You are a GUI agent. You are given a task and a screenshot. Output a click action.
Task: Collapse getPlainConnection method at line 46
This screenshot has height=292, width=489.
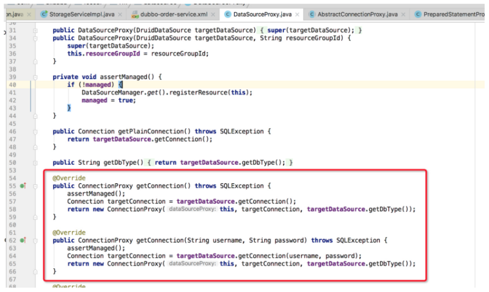pyautogui.click(x=35, y=132)
